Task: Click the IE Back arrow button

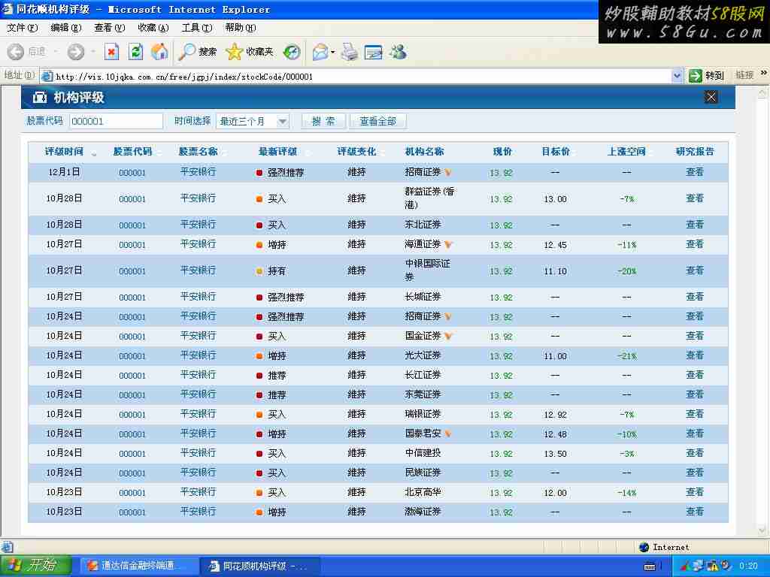Action: 16,52
